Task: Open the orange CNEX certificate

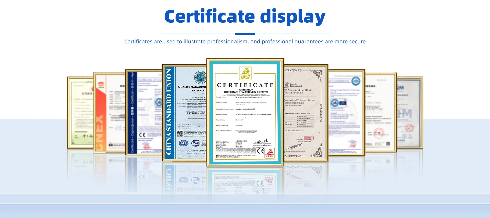Action: coord(109,112)
